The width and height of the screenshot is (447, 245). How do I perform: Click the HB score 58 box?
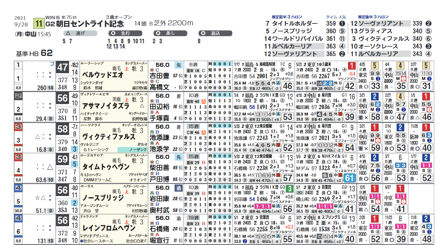63,129
